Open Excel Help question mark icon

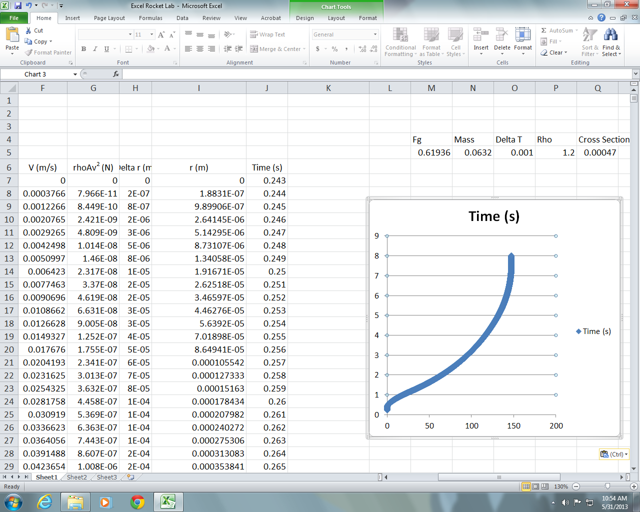(601, 17)
